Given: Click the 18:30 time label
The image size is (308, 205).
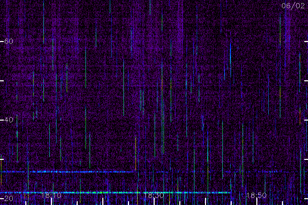Looking at the screenshot, I should coord(154,195).
